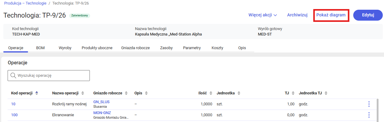Open Produkcja – Technologie breadcrumb link

[25, 3]
